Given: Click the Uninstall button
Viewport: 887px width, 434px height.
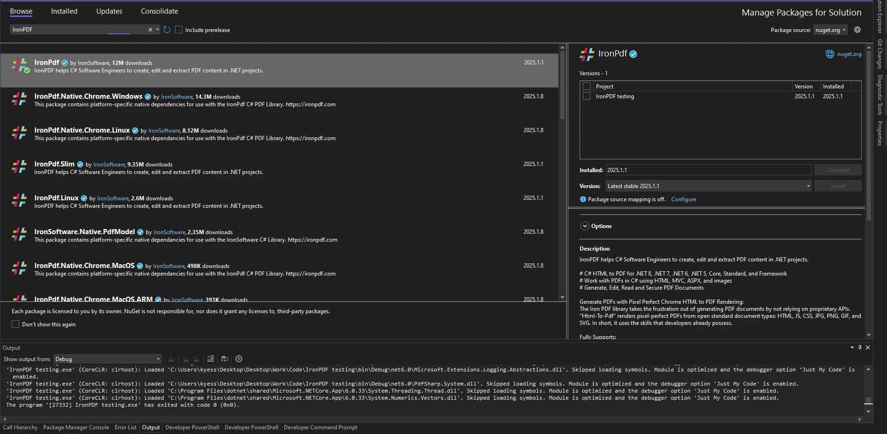Looking at the screenshot, I should (838, 170).
